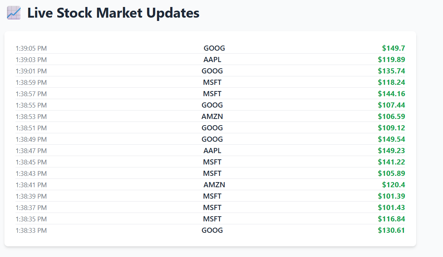
Task: Select the AMZN ticker priced at $120.4
Action: pyautogui.click(x=214, y=185)
